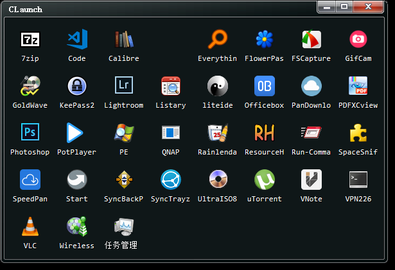The height and width of the screenshot is (270, 395).
Task: Open the PE icon
Action: click(124, 133)
